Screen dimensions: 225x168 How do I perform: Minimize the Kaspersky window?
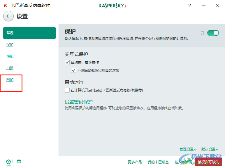[x=204, y=6]
